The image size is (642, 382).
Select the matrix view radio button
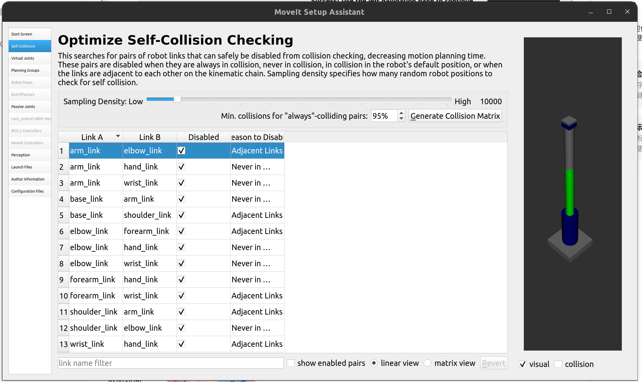(427, 363)
